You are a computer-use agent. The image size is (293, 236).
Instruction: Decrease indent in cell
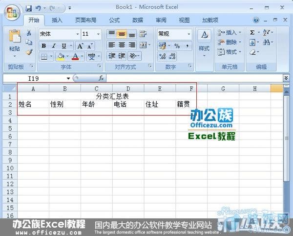pos(112,56)
